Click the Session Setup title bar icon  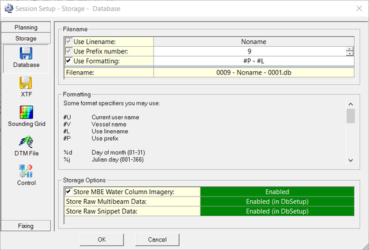(8, 9)
